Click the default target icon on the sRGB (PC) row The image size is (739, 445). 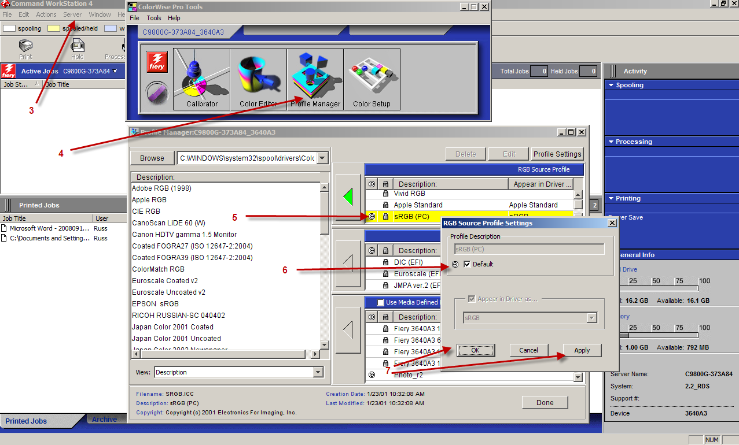coord(372,217)
